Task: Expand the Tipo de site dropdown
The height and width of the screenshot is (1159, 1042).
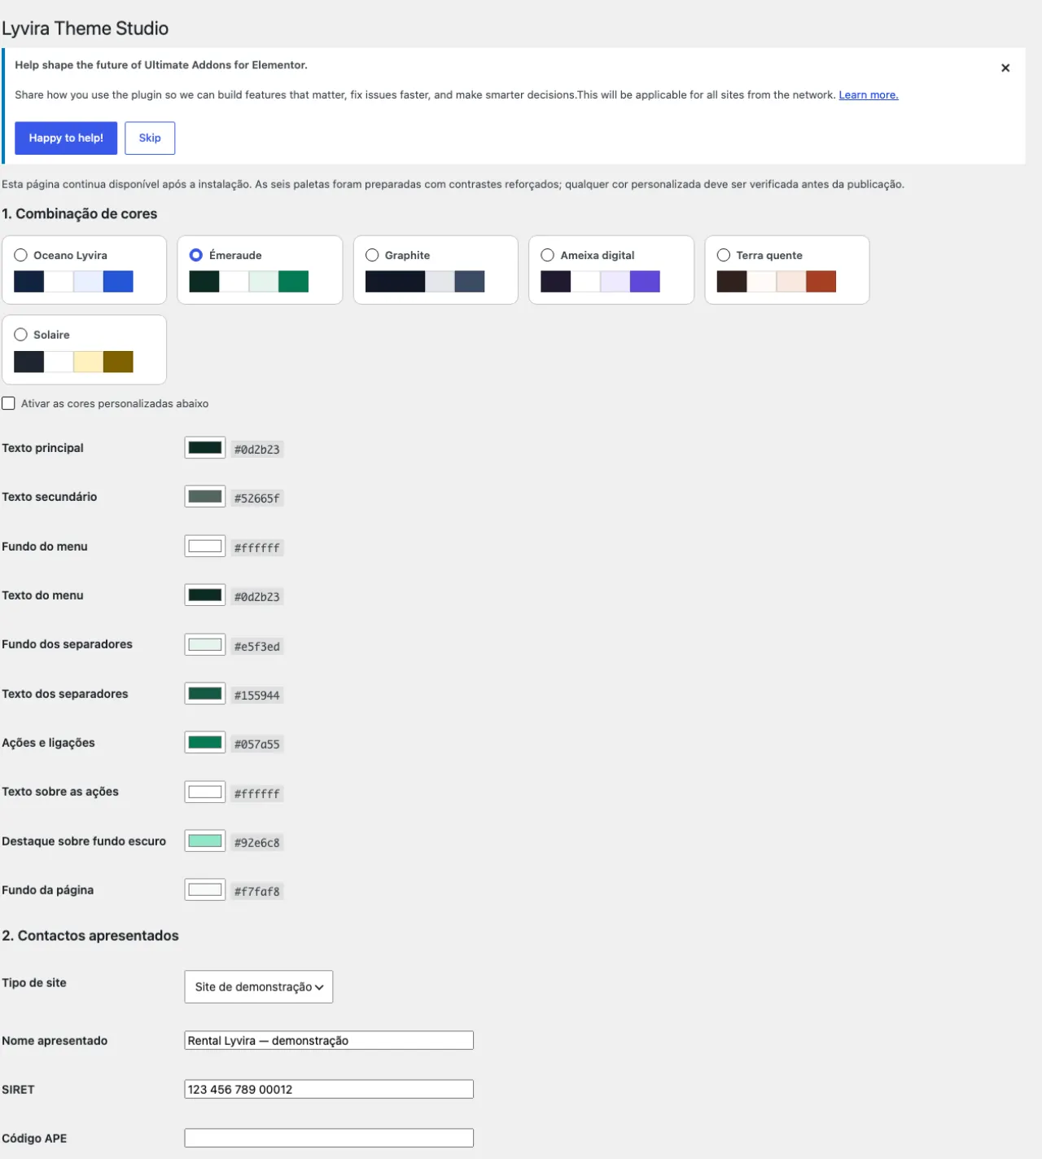Action: point(259,986)
